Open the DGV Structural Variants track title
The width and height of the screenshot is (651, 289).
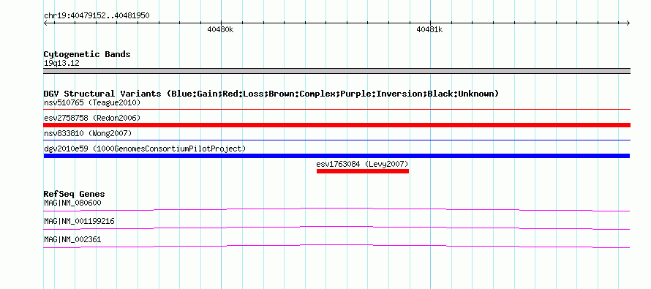click(x=271, y=94)
